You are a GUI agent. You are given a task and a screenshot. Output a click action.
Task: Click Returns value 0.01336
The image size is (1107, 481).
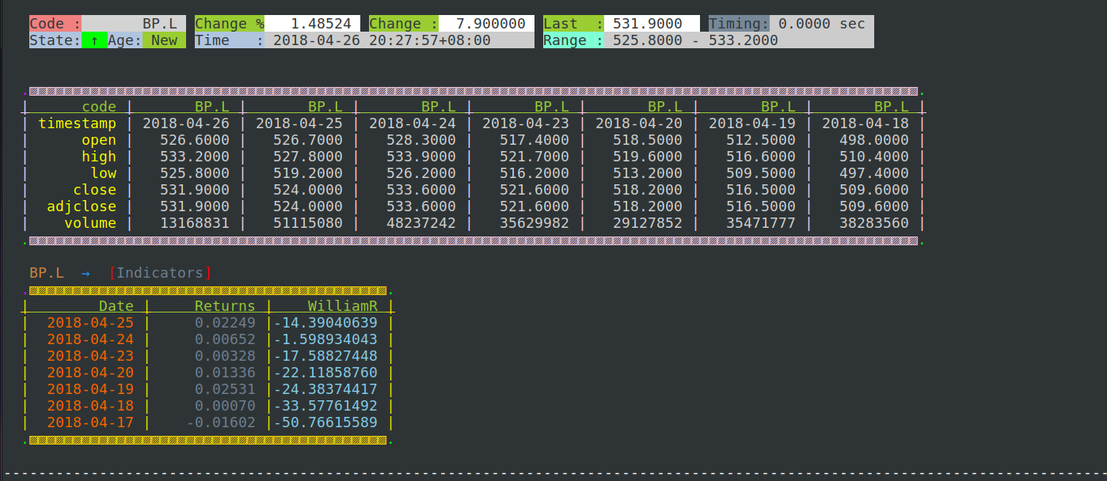[x=226, y=373]
